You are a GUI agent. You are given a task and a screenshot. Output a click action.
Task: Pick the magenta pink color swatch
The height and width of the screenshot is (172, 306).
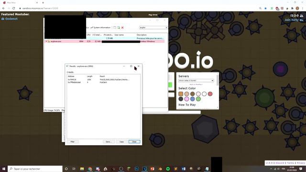[186, 99]
